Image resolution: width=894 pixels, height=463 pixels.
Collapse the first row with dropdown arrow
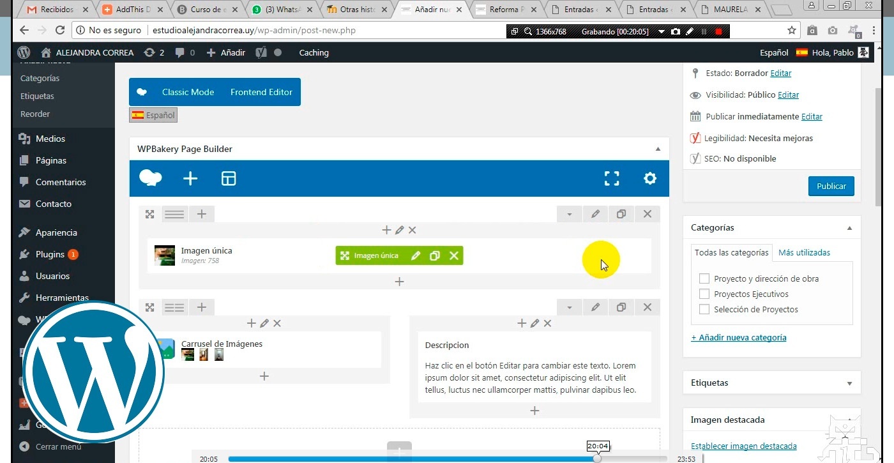pyautogui.click(x=569, y=214)
